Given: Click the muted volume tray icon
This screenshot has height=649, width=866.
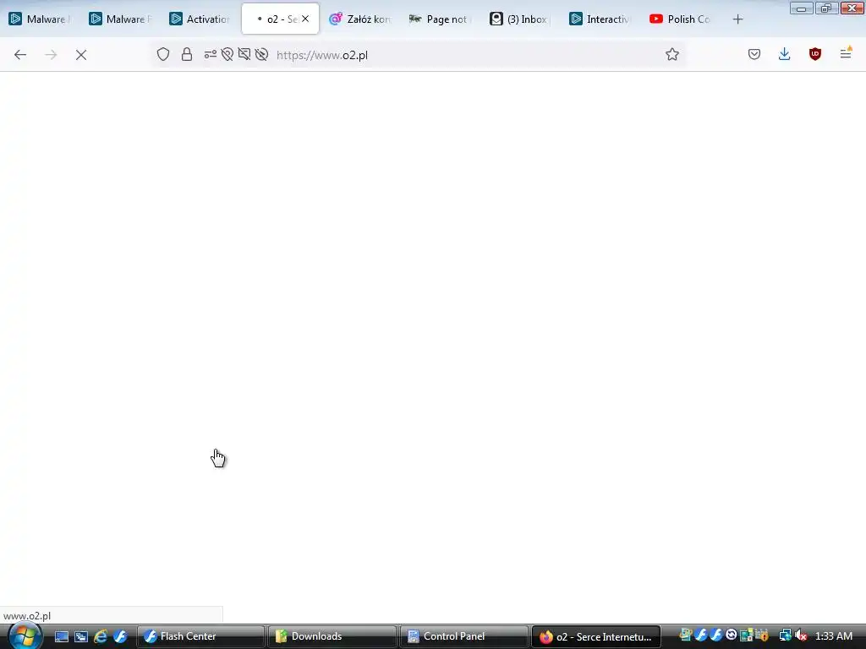Looking at the screenshot, I should point(801,635).
